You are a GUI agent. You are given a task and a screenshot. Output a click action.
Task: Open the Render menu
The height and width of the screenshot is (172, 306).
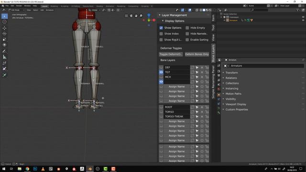click(19, 6)
